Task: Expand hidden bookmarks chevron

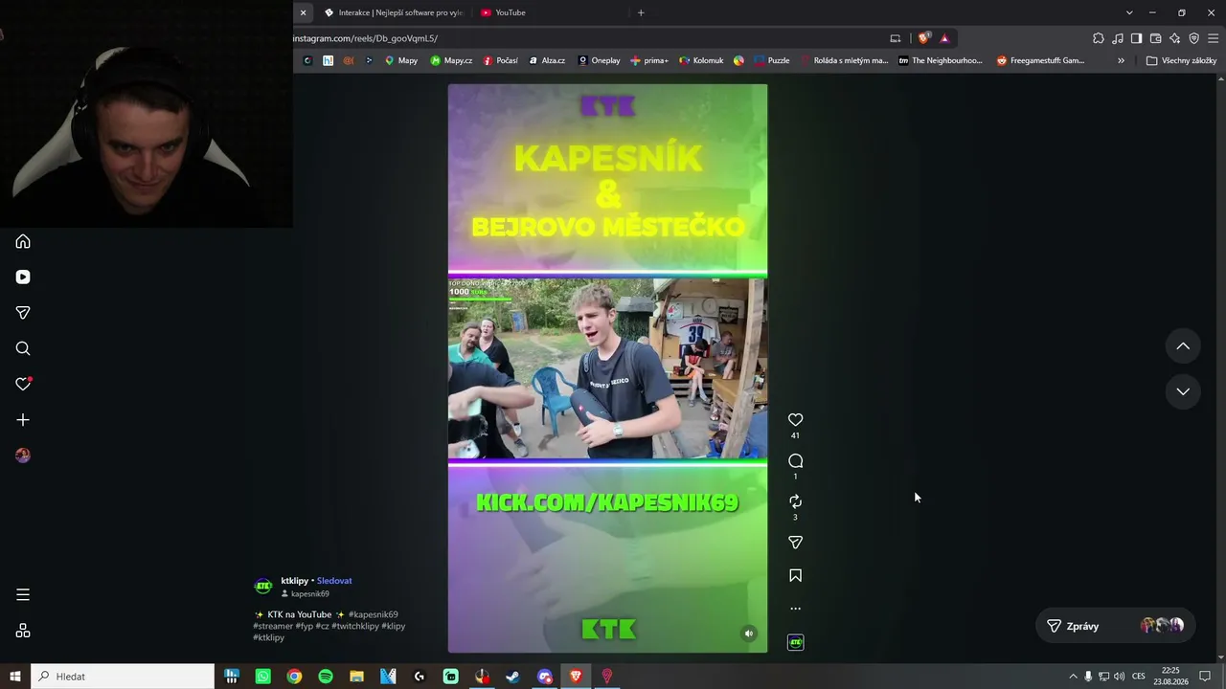Action: (1121, 60)
